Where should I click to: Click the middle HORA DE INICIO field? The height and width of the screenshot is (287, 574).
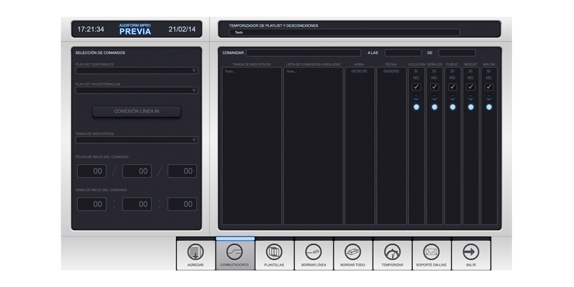pyautogui.click(x=137, y=204)
